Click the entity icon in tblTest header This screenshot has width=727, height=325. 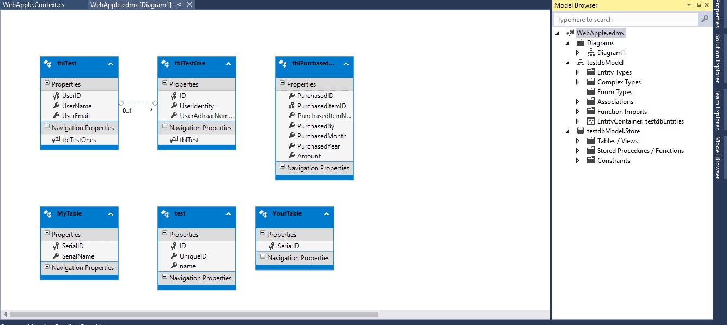(x=46, y=62)
